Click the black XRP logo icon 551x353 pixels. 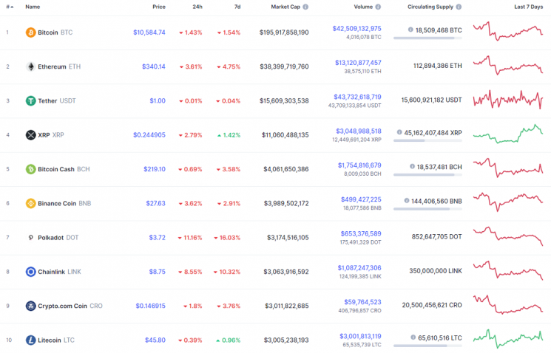pyautogui.click(x=30, y=134)
